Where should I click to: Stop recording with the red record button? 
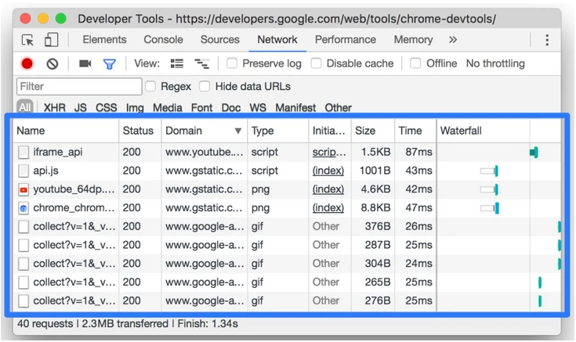27,63
